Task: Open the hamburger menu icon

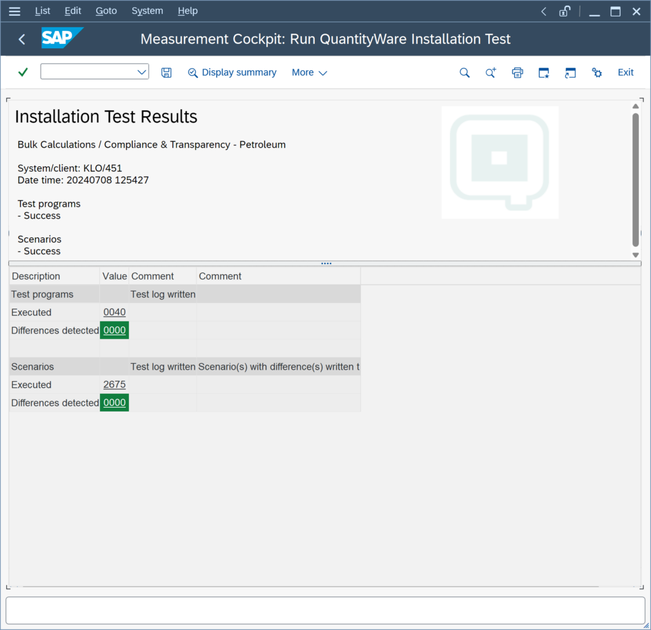Action: 15,11
